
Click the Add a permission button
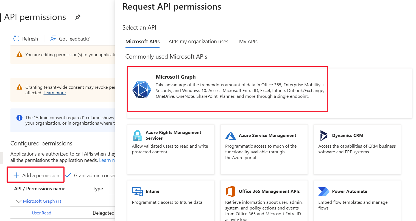point(36,175)
